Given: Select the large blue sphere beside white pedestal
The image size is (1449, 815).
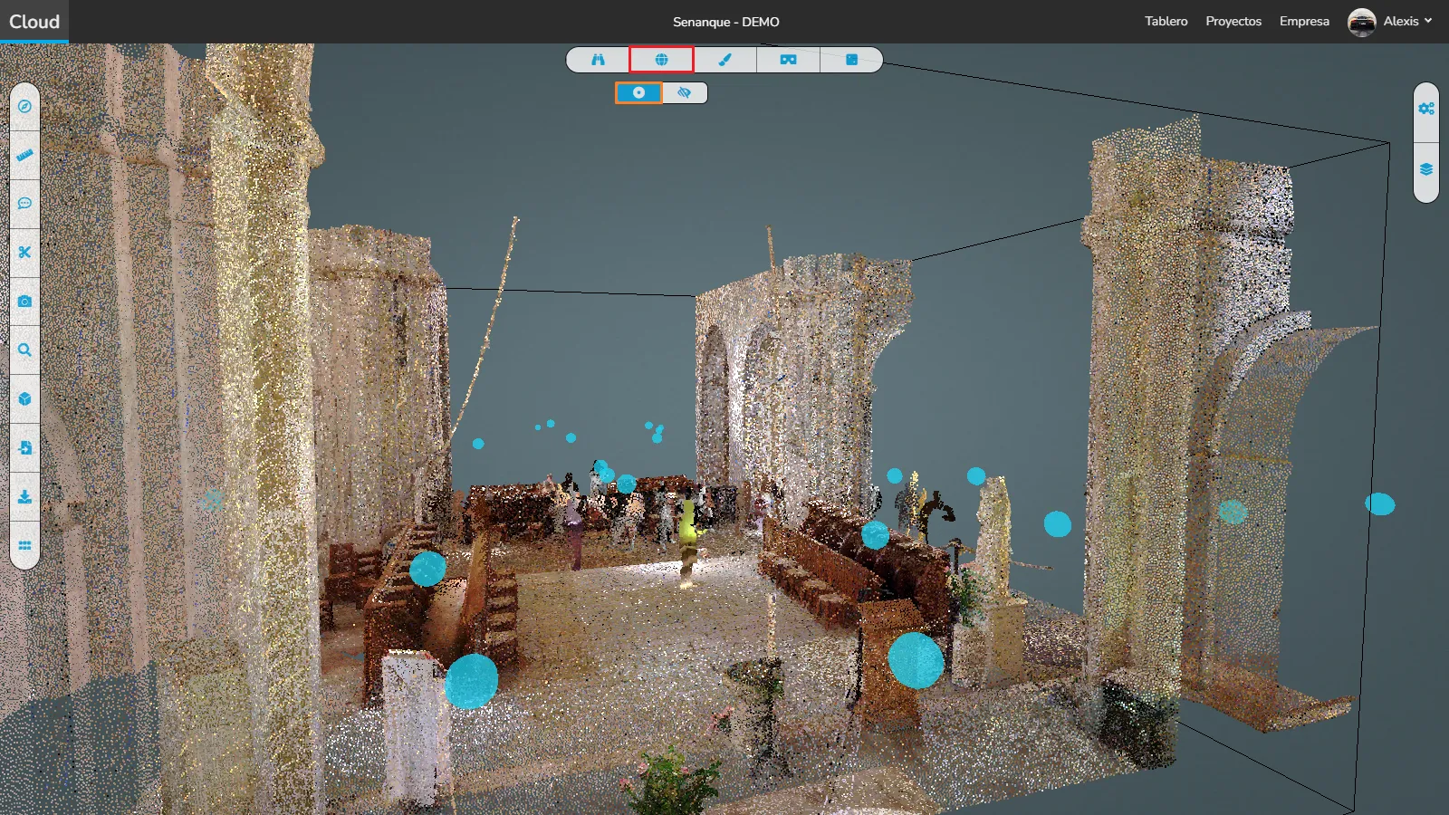Looking at the screenshot, I should [x=471, y=681].
